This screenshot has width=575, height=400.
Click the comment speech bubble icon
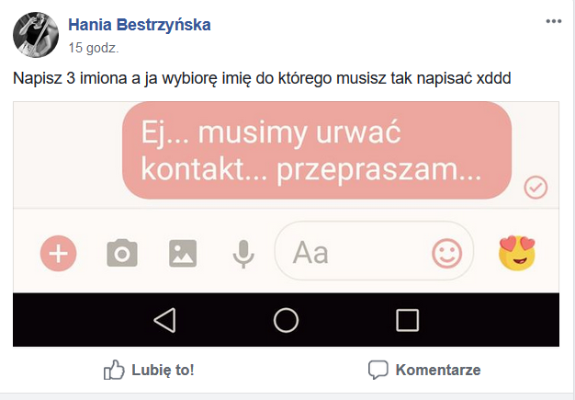(x=378, y=370)
